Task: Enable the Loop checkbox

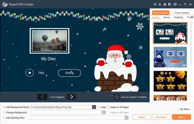Action: click(99, 107)
